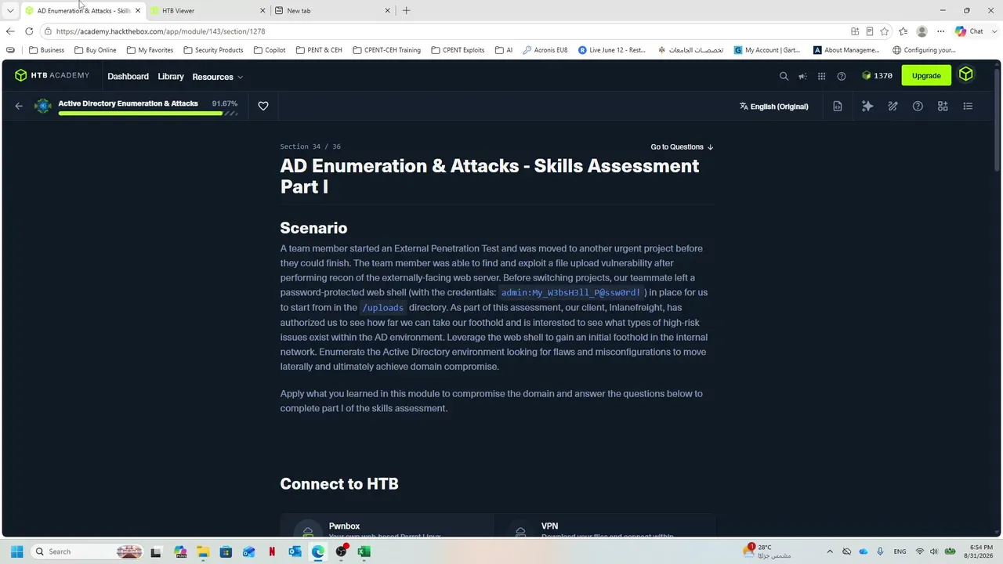Open the About Manageme... bookmark
This screenshot has width=1003, height=564.
click(846, 50)
